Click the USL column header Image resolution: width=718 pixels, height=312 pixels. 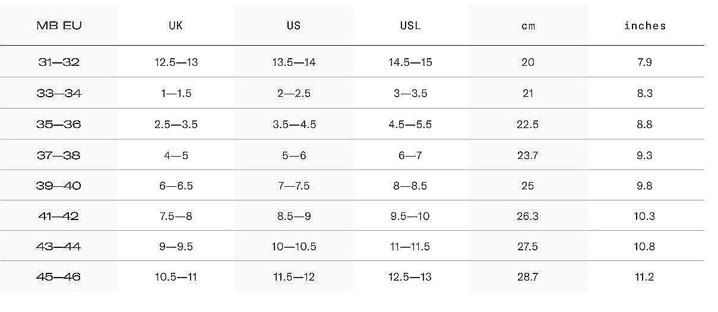pos(410,26)
